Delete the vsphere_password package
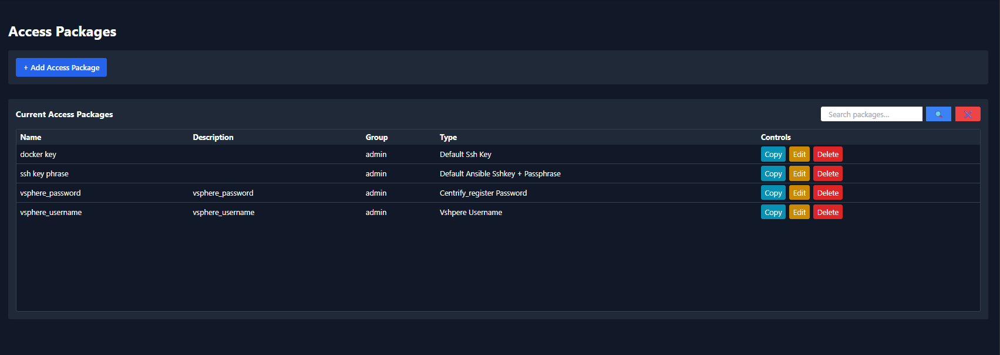 pos(828,193)
